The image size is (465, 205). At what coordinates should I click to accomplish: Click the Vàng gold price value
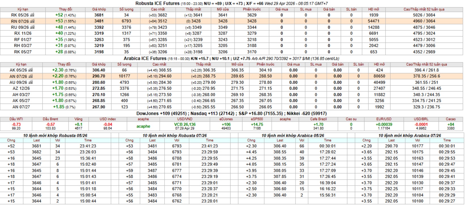coord(78,125)
